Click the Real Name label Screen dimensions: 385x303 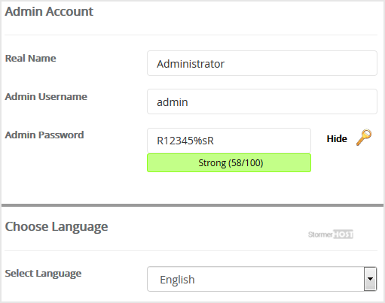[31, 58]
